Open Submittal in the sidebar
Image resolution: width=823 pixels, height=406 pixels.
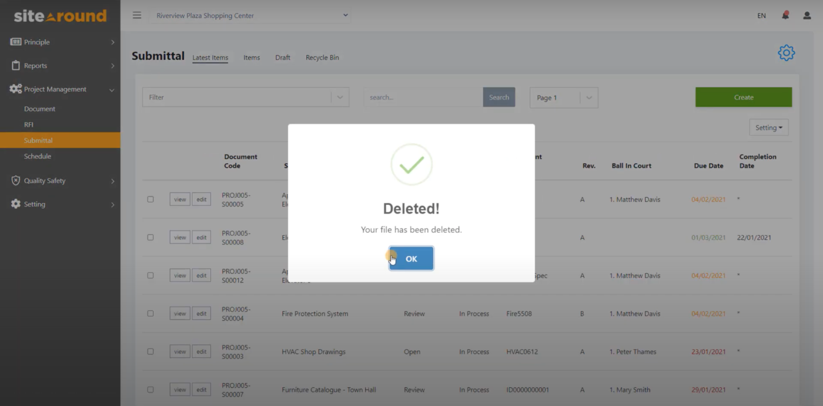tap(38, 140)
